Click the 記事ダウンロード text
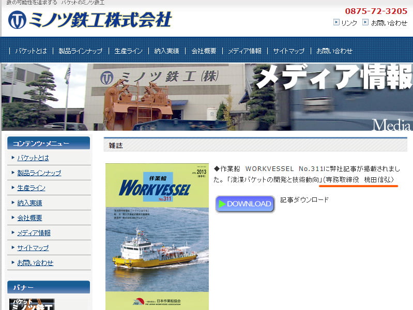Image resolution: width=413 pixels, height=310 pixels. [304, 200]
